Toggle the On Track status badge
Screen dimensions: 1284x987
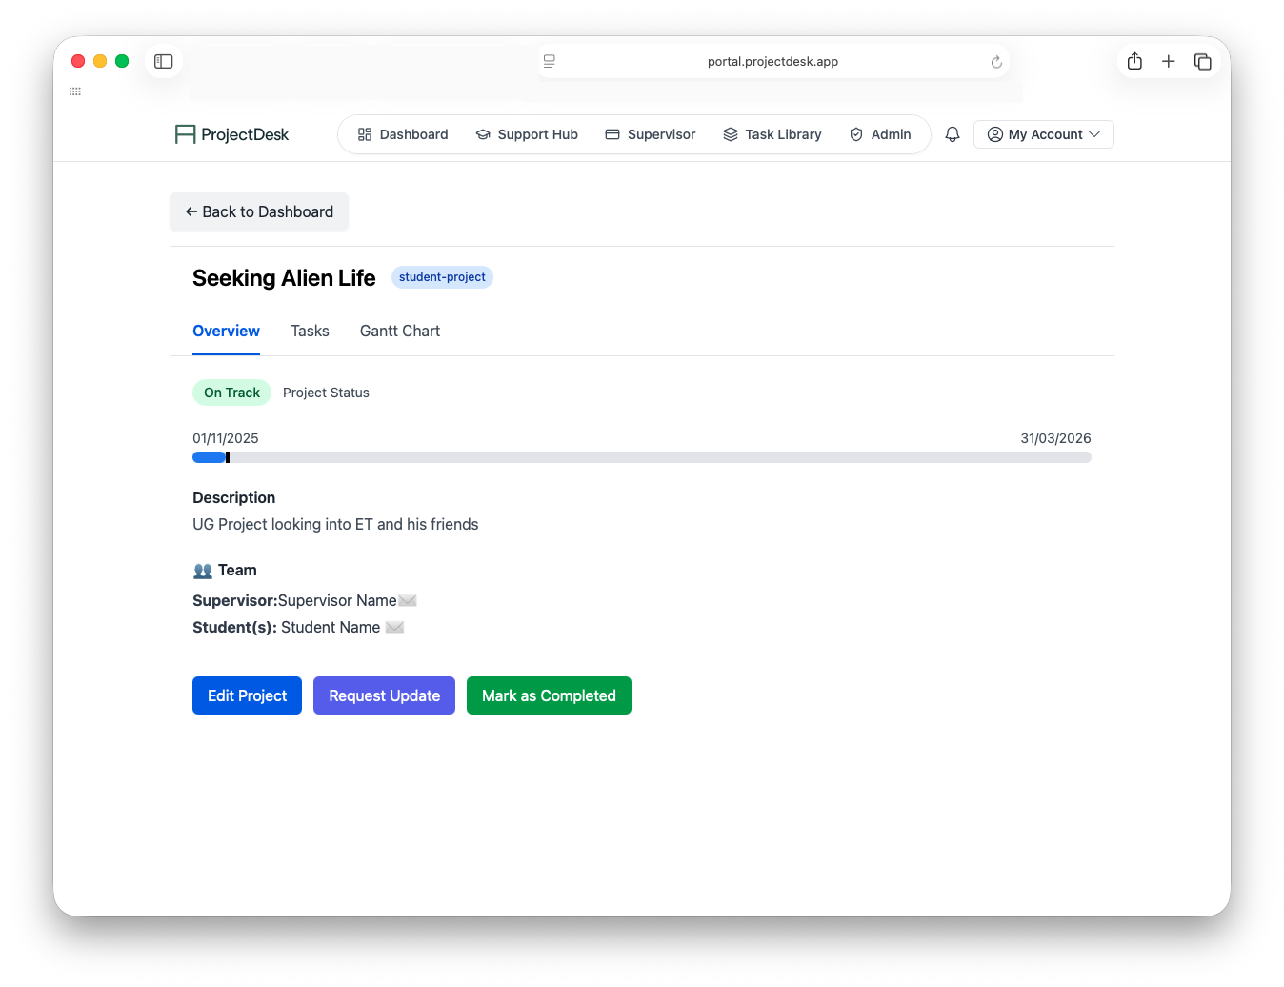(x=231, y=393)
